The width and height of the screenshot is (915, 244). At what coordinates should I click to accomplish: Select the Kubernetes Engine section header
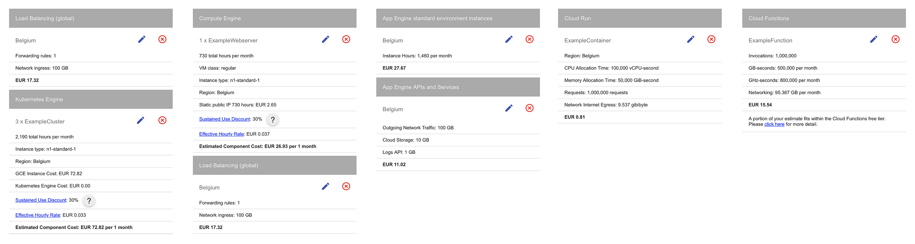[91, 99]
